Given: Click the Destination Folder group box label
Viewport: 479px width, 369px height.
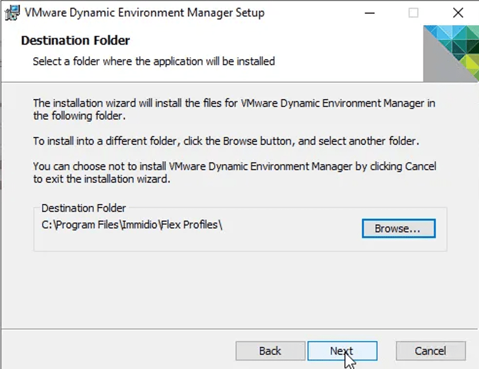Looking at the screenshot, I should pos(84,208).
